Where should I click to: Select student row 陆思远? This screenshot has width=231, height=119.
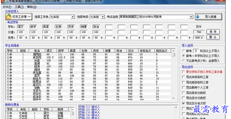click(88, 82)
